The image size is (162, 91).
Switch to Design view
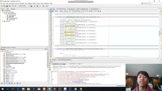(56, 11)
